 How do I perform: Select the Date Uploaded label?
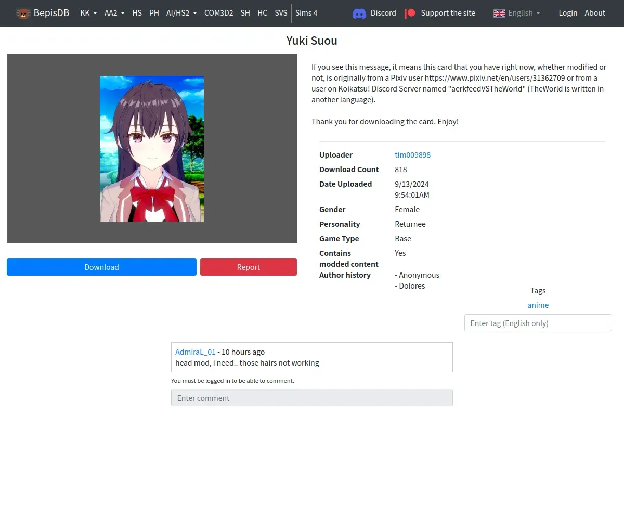346,184
